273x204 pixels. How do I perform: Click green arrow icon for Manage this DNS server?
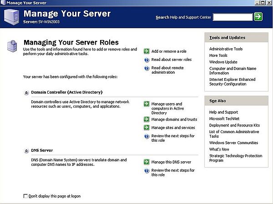(147, 162)
